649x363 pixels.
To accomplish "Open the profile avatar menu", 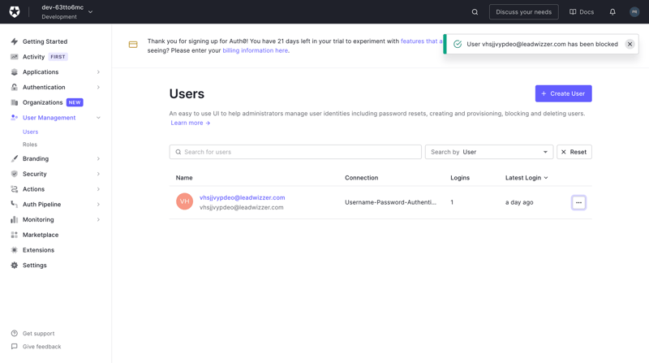I will [634, 12].
